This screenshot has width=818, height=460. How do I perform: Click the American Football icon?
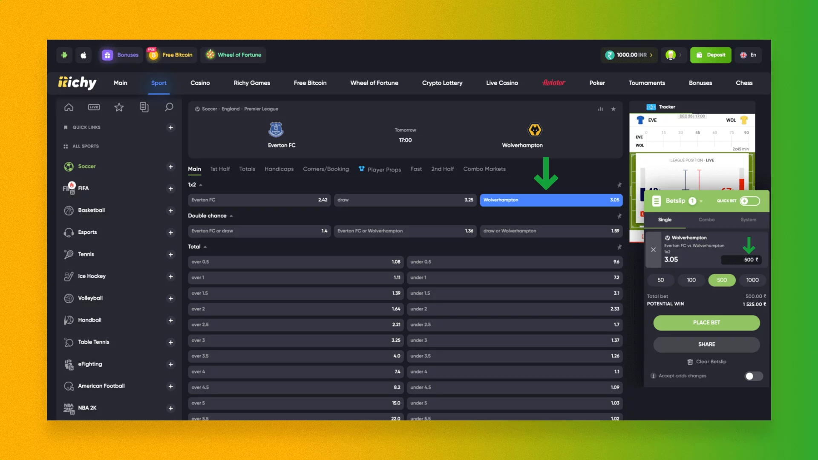69,386
